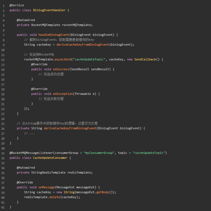Click line number 24 in the gutter
211x211 pixels.
click(x=3, y=119)
